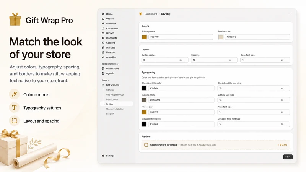
Task: Click the Price font size field
Action: tap(254, 112)
